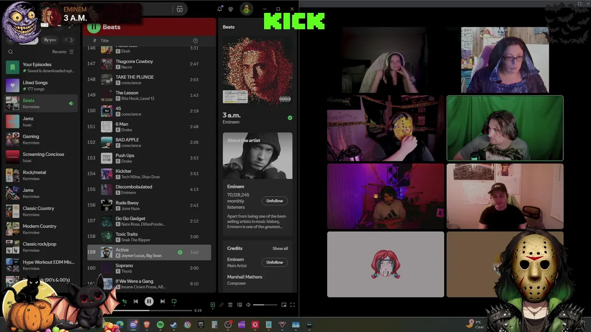Open the Gaming playlist
The height and width of the screenshot is (332, 591).
(x=42, y=139)
